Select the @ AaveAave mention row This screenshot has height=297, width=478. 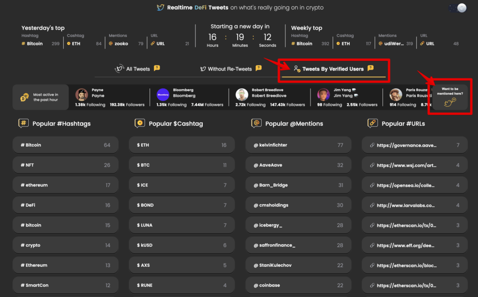[298, 165]
